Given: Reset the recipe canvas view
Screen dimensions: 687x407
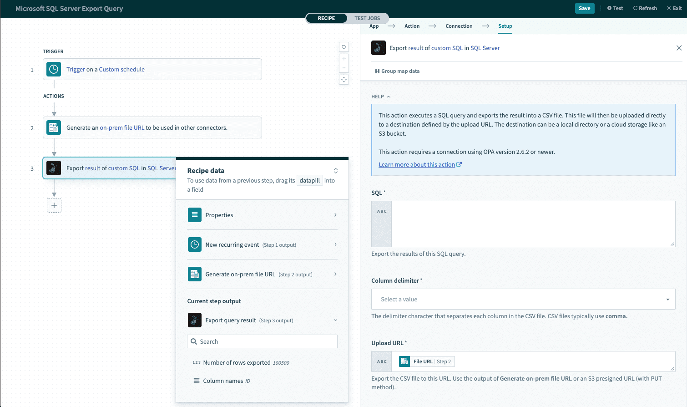Looking at the screenshot, I should tap(343, 46).
